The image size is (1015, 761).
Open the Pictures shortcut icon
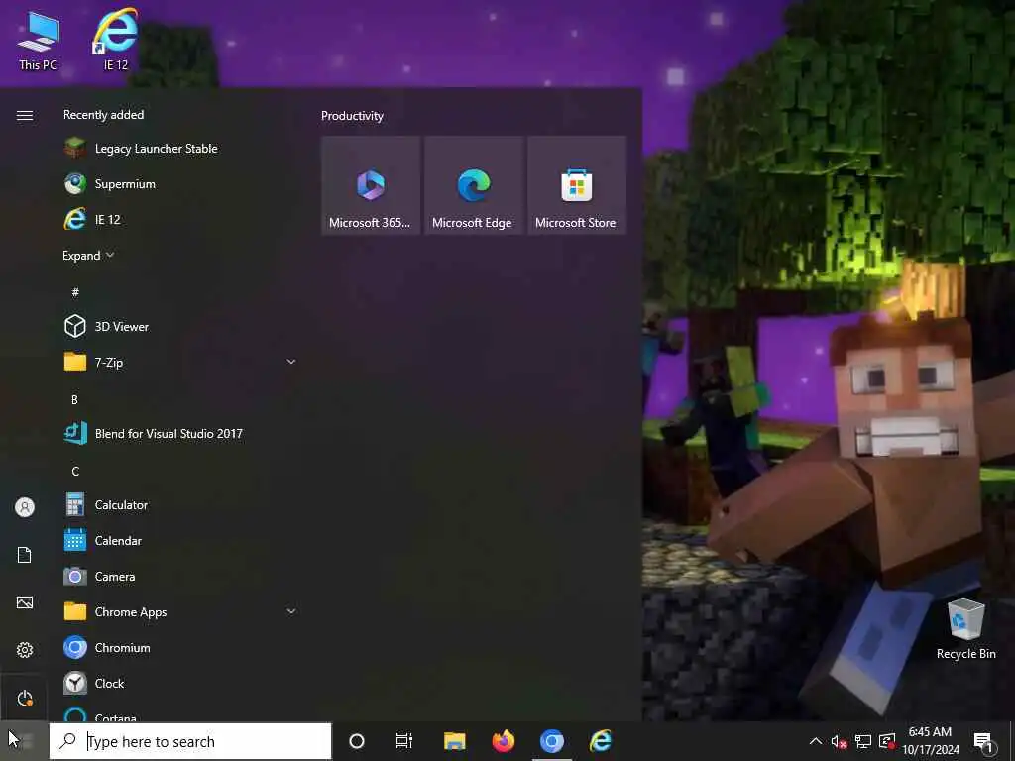pos(25,602)
